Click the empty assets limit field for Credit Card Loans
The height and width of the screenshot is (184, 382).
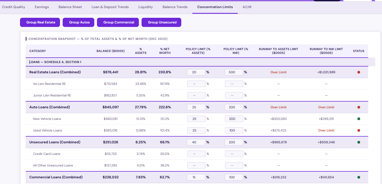(196, 154)
